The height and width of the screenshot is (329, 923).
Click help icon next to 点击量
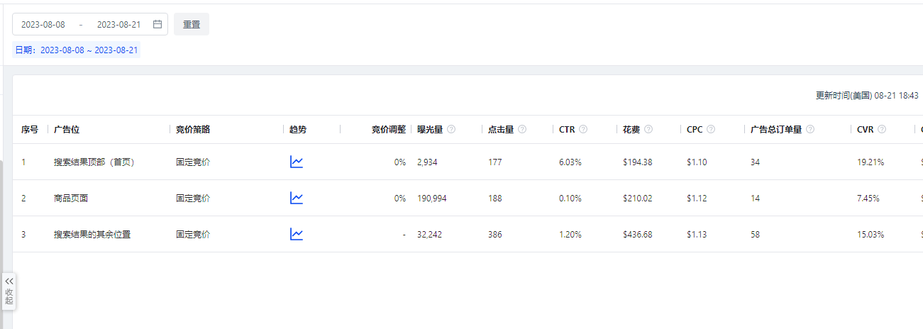coord(522,130)
